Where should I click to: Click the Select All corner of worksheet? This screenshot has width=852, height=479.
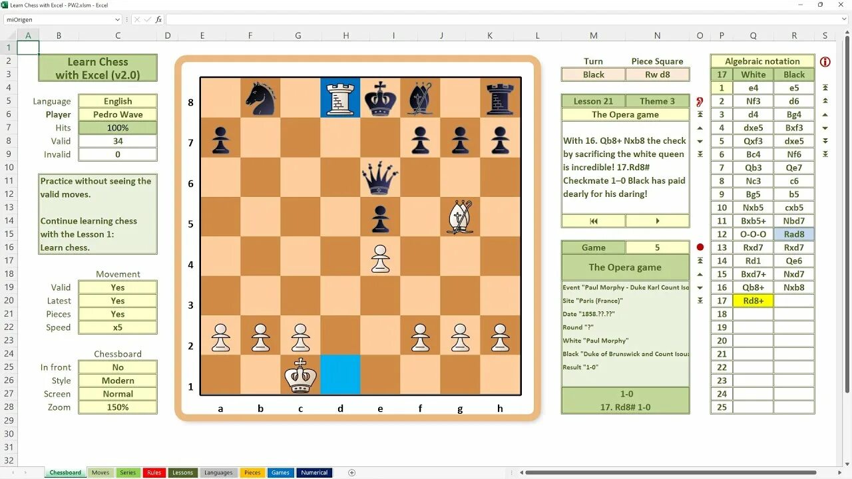(x=9, y=35)
